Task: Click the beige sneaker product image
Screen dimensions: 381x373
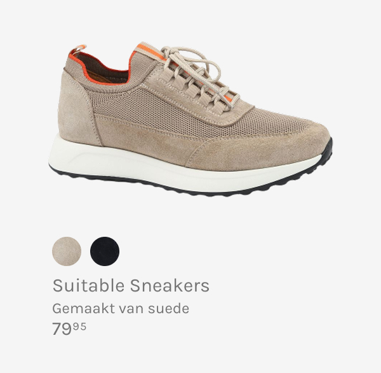Action: pyautogui.click(x=190, y=119)
